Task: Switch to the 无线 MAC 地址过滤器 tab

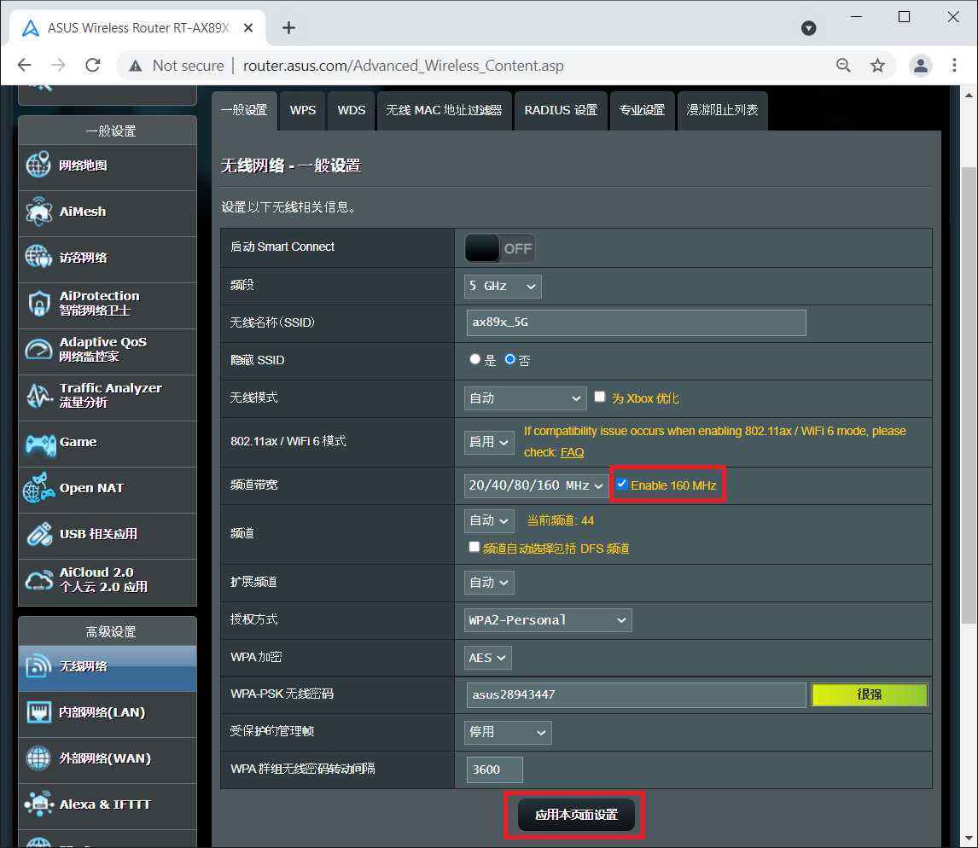Action: [444, 110]
